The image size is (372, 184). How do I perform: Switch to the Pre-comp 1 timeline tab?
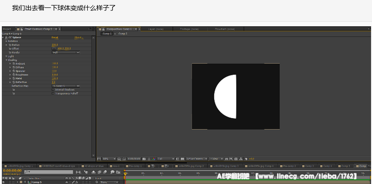pyautogui.click(x=134, y=166)
